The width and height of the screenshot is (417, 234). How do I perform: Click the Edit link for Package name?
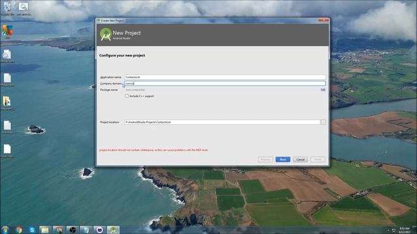click(x=323, y=90)
